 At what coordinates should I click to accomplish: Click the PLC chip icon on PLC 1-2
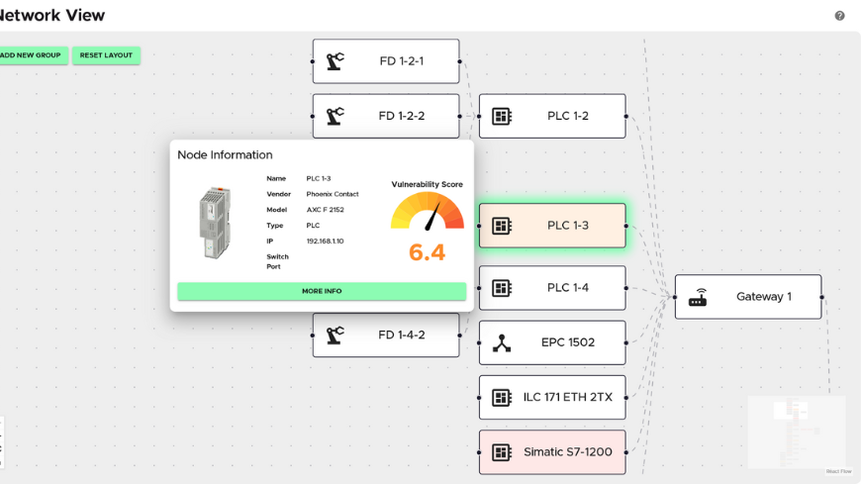coord(502,117)
